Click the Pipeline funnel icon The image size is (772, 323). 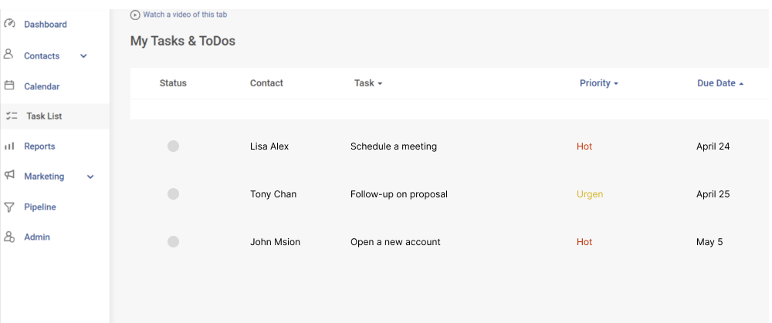pyautogui.click(x=8, y=207)
